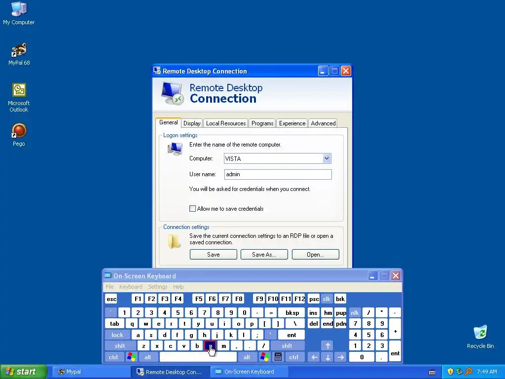Minimize the On-Screen Keyboard window
Screen dimensions: 505x379
click(373, 276)
